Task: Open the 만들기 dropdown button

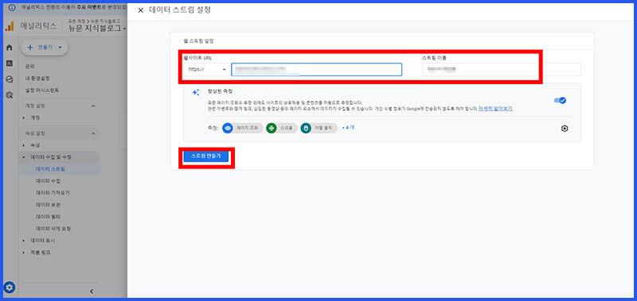Action: pos(45,48)
